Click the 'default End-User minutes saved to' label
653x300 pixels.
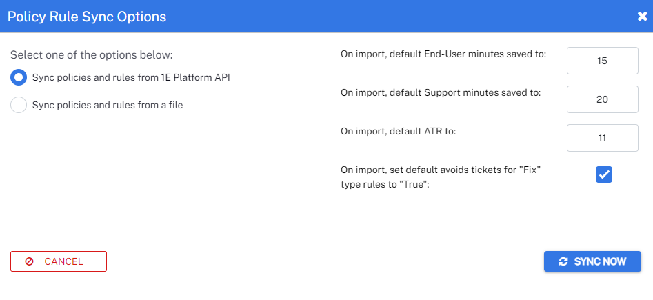pos(443,54)
